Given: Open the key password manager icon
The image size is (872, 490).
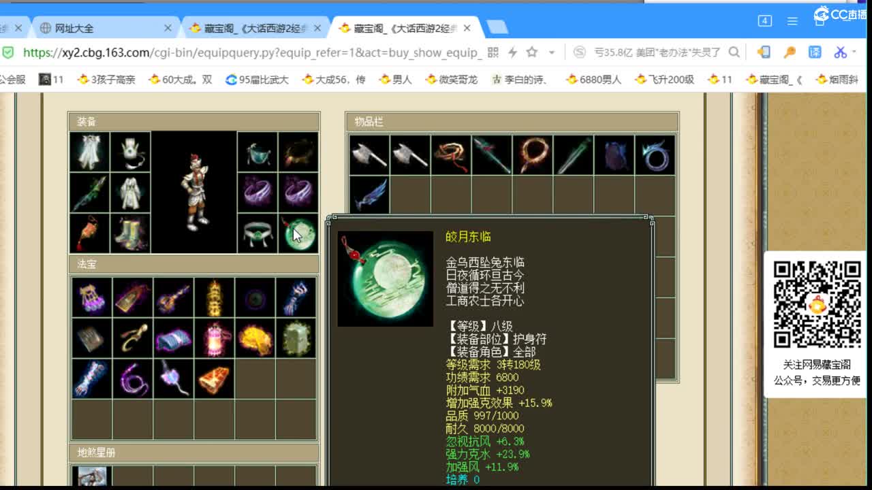Looking at the screenshot, I should tap(790, 52).
